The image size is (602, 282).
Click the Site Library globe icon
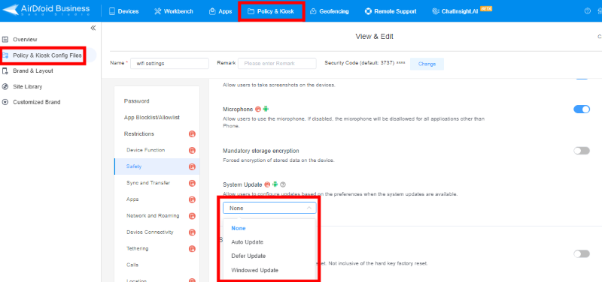pos(5,86)
